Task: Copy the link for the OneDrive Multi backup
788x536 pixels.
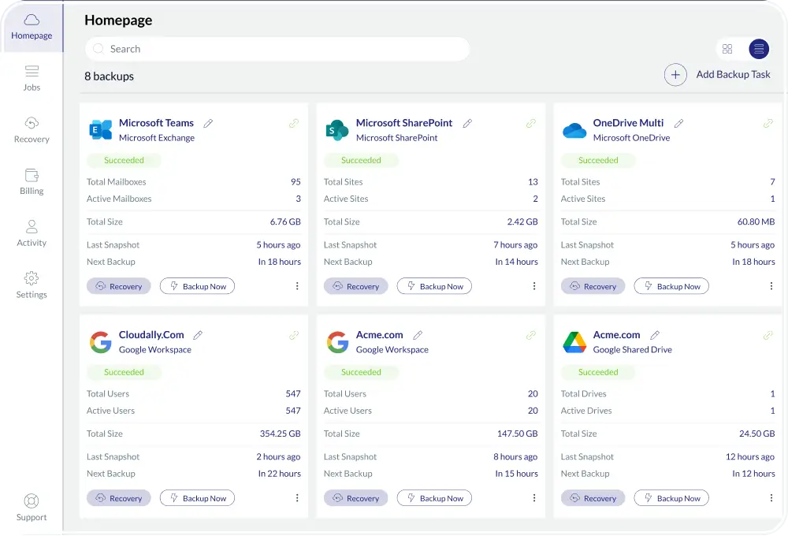Action: pyautogui.click(x=768, y=124)
